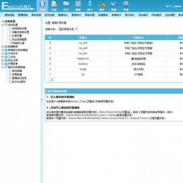Click the sidebar collapse arrow handle
183x183 pixels.
click(x=41, y=100)
